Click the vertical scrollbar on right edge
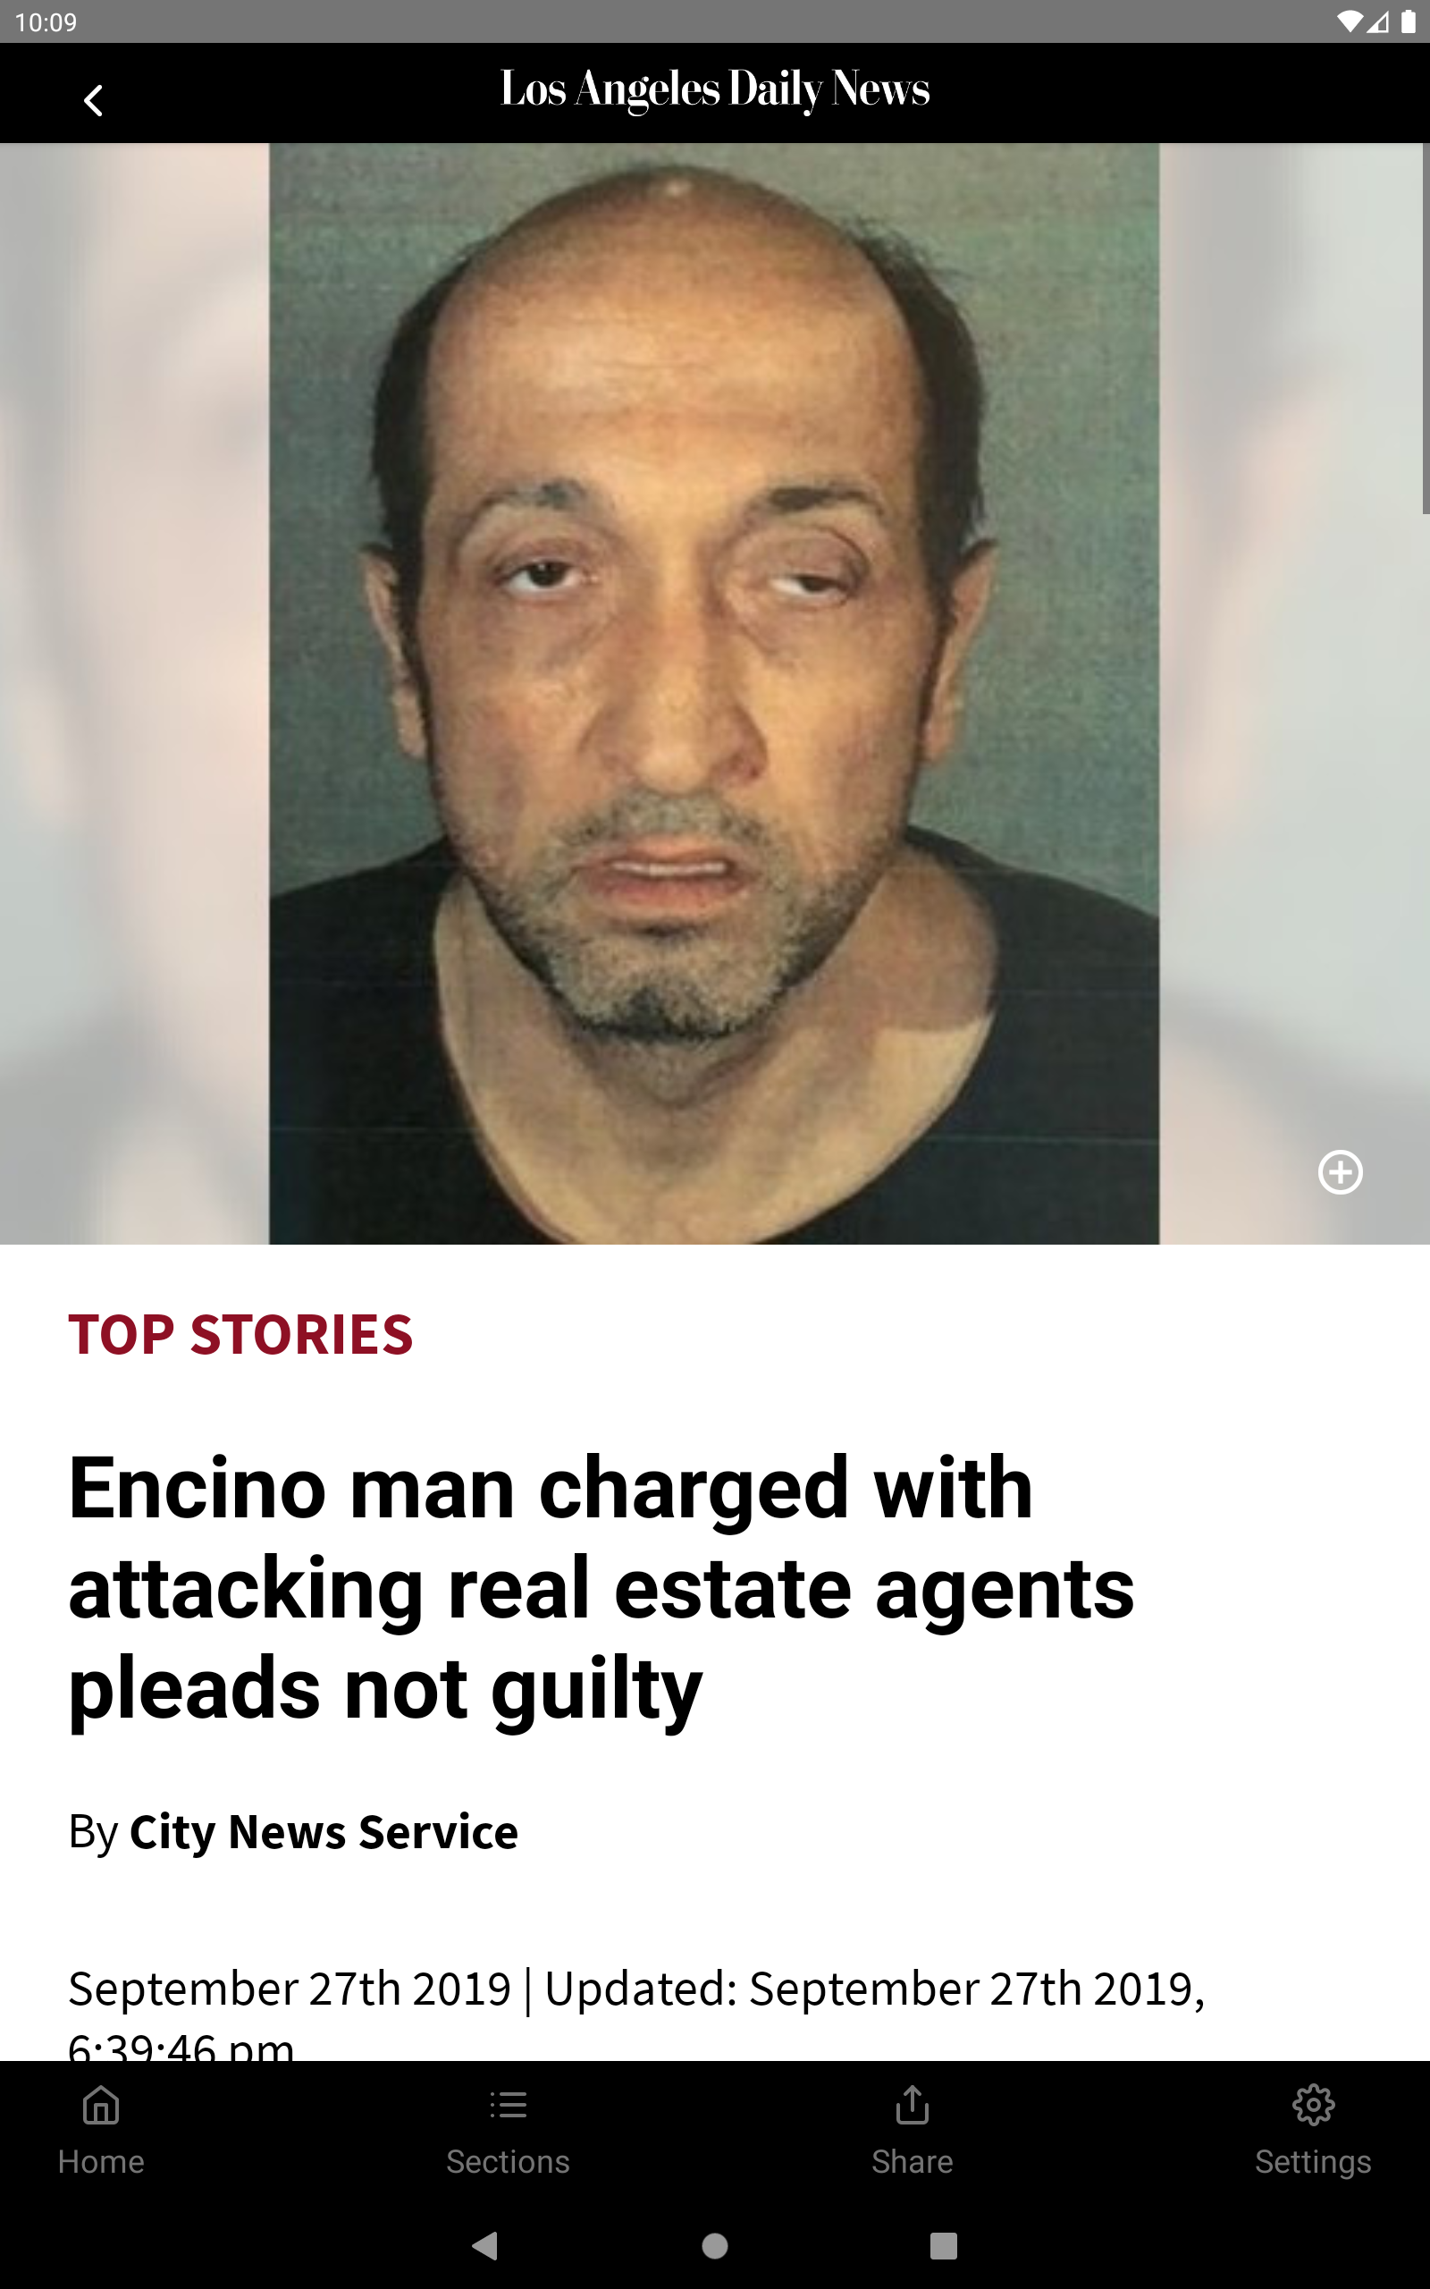This screenshot has height=2289, width=1430. pyautogui.click(x=1426, y=328)
